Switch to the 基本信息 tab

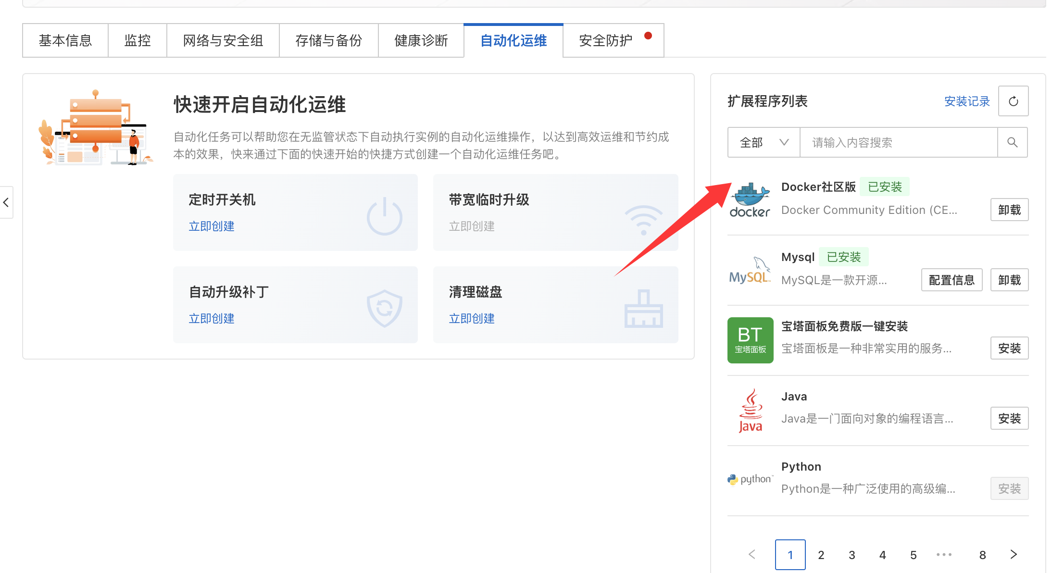pos(65,40)
